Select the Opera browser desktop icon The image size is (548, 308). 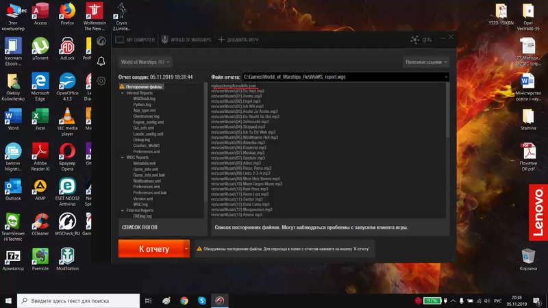[67, 157]
